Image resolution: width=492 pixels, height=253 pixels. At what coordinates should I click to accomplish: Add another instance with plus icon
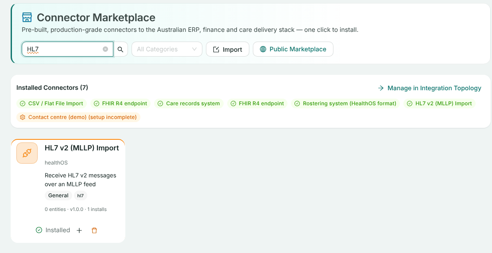point(79,230)
